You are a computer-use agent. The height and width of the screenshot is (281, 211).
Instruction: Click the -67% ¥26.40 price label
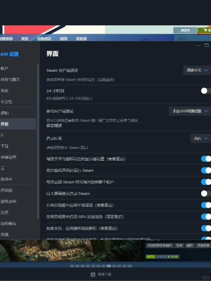pyautogui.click(x=162, y=257)
